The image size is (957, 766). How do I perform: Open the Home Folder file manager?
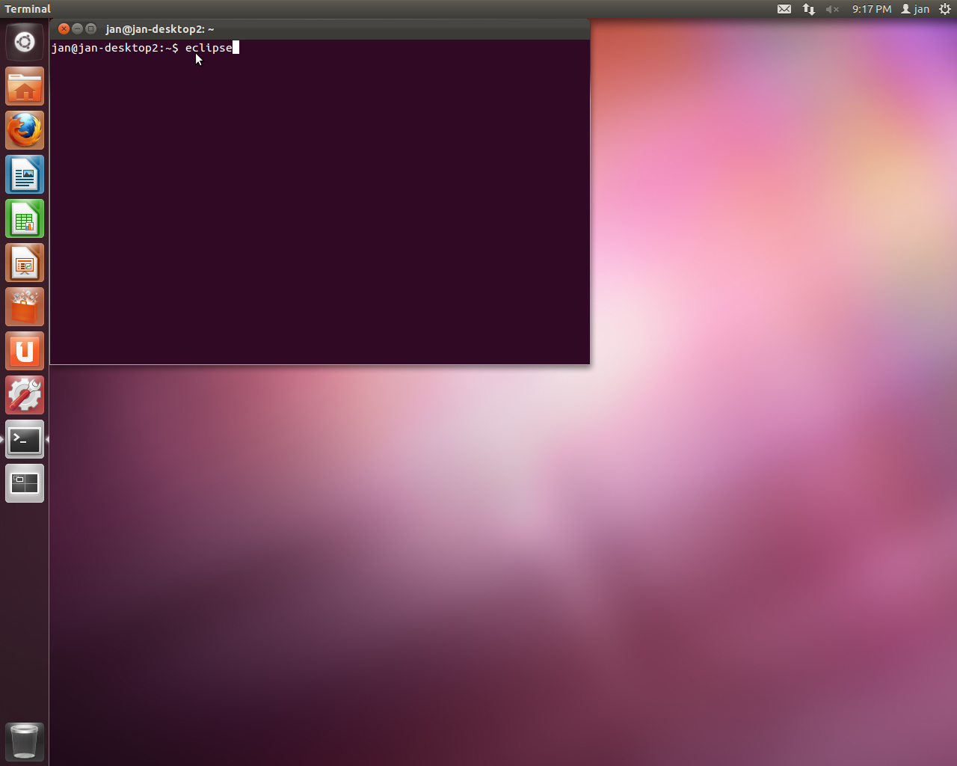coord(25,86)
